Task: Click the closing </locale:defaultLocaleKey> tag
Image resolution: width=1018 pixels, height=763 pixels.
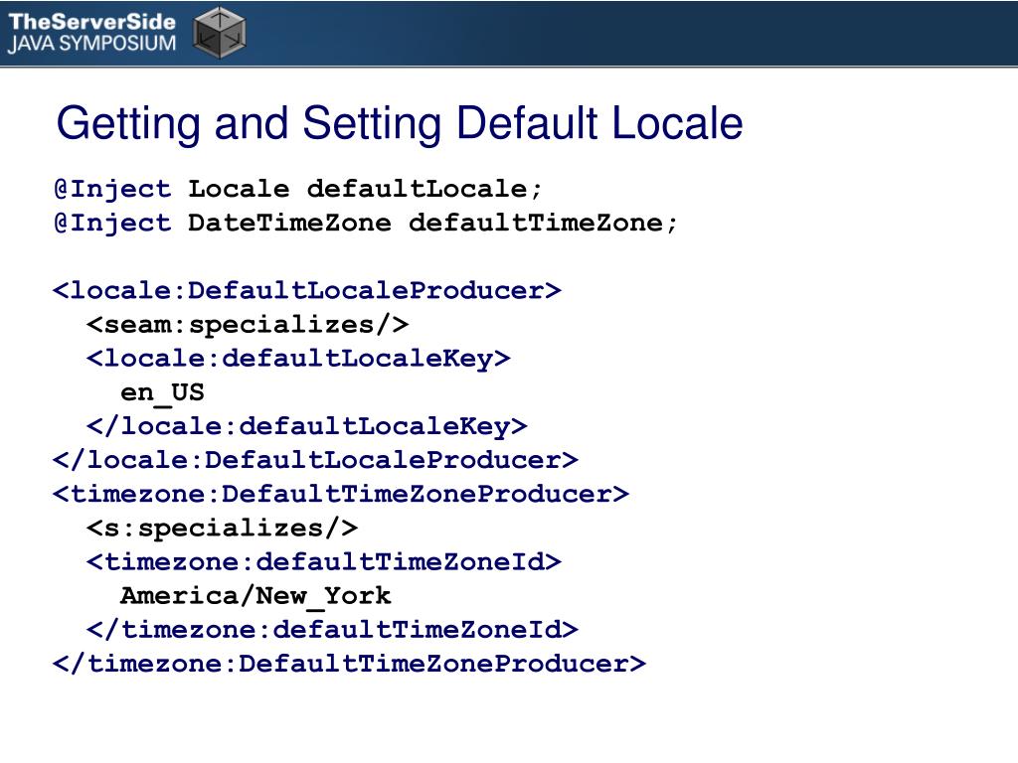Action: pyautogui.click(x=307, y=426)
